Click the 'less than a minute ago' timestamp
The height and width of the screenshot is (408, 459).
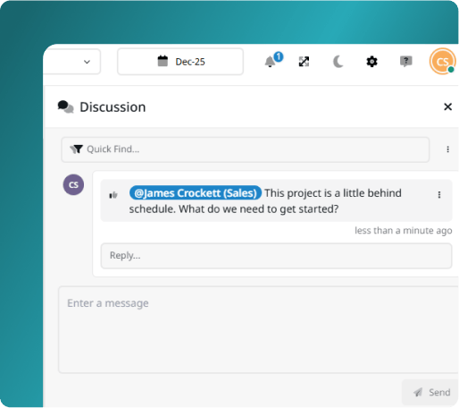tap(404, 231)
